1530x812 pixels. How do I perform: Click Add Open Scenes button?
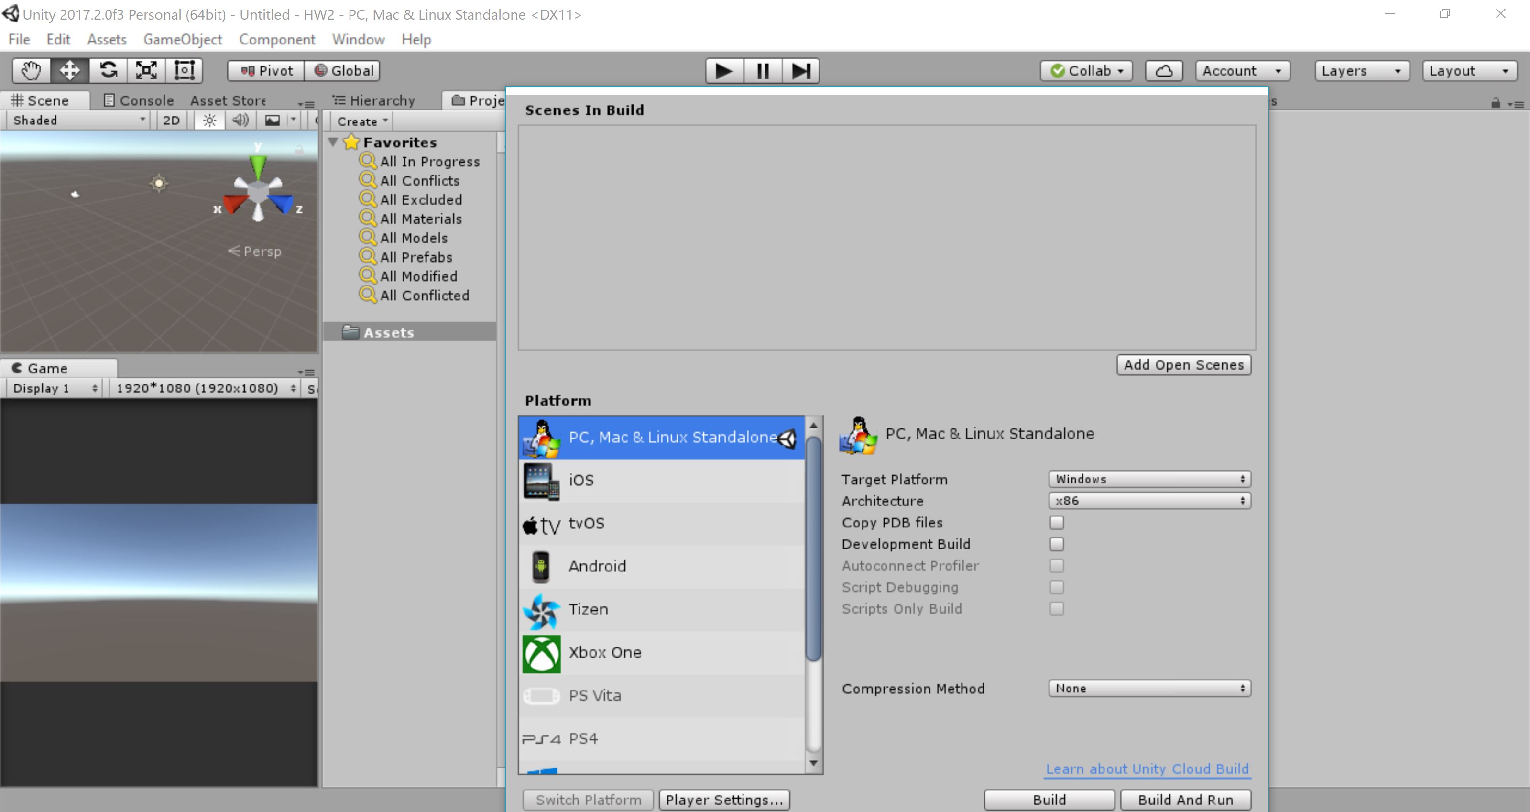(x=1184, y=365)
